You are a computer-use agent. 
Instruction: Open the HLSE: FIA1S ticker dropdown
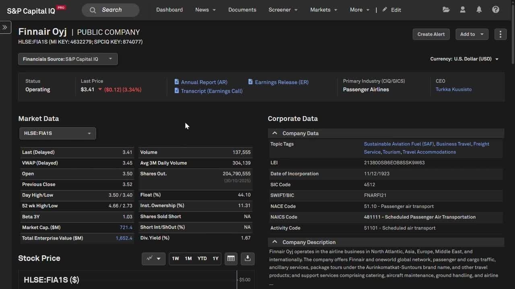(58, 133)
